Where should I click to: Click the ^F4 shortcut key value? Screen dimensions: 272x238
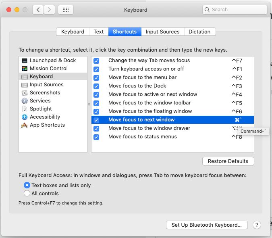coord(237,95)
